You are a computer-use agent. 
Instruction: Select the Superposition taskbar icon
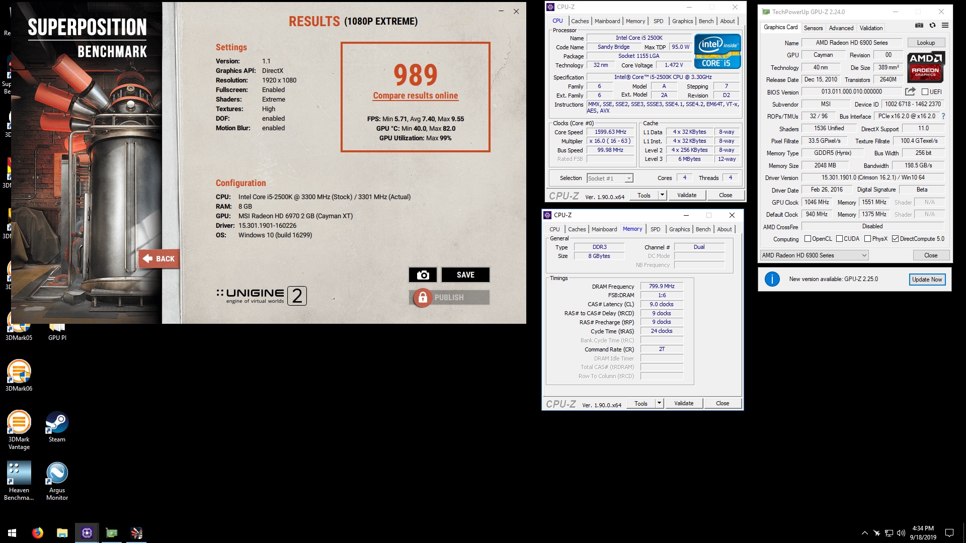pos(136,533)
